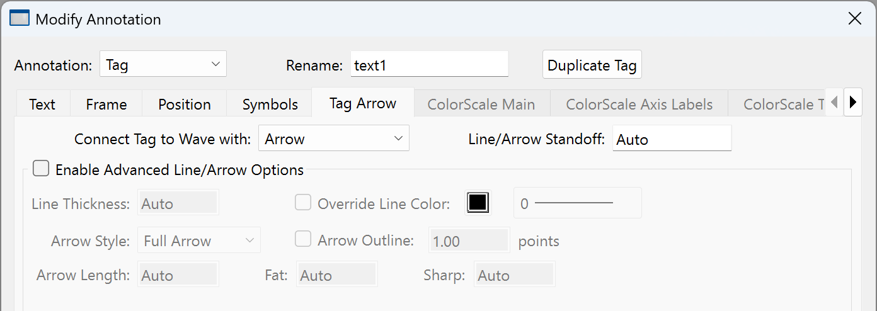Switch to the Text tab
Screen dimensions: 877x311
pyautogui.click(x=42, y=105)
